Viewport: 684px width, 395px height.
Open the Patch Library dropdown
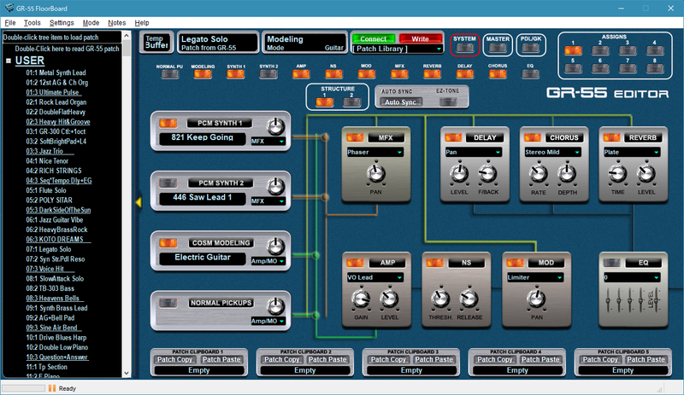[398, 49]
